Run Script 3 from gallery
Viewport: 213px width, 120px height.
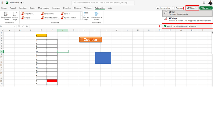65,14
